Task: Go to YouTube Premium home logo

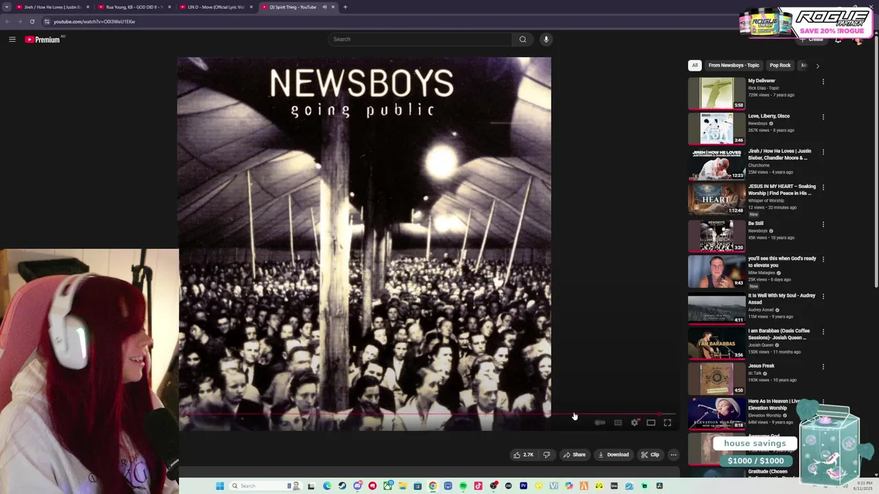Action: (43, 39)
